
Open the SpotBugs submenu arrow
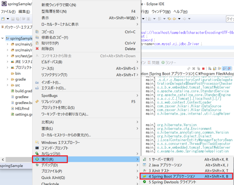point(137,95)
